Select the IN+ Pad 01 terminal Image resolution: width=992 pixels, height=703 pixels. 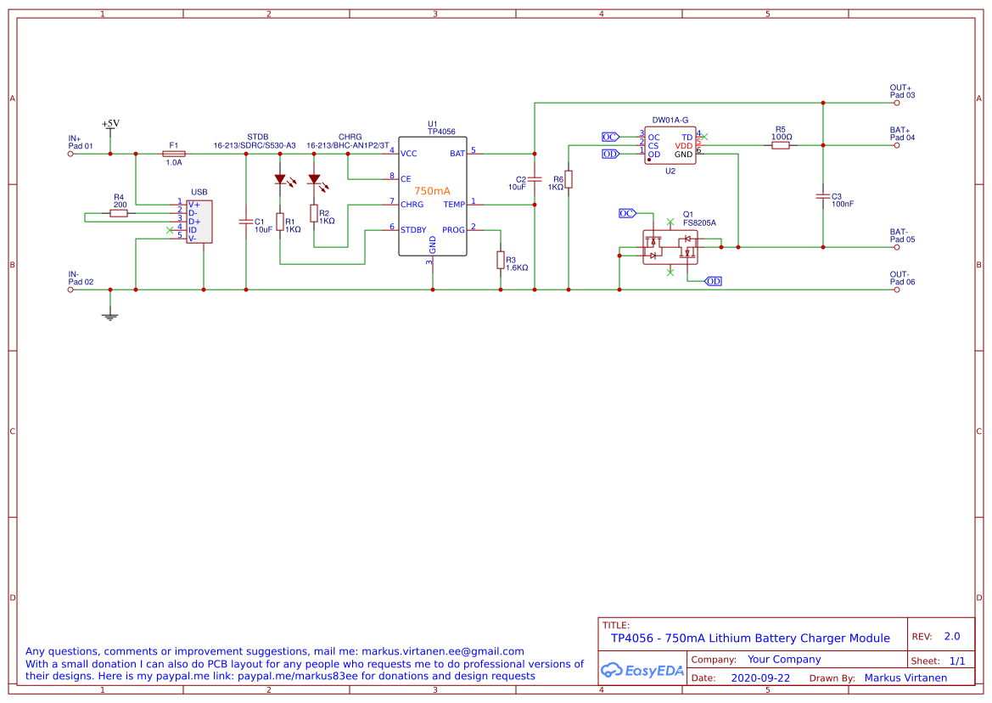coord(70,154)
